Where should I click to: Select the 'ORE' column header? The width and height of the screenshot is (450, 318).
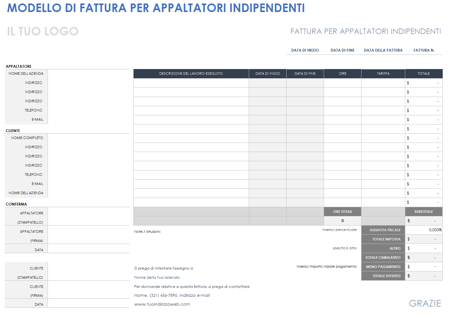coord(342,73)
